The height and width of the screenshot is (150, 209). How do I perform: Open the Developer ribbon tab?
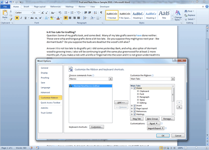[x=104, y=6]
